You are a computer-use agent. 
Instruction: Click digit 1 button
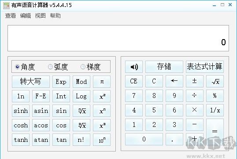[x=134, y=125]
